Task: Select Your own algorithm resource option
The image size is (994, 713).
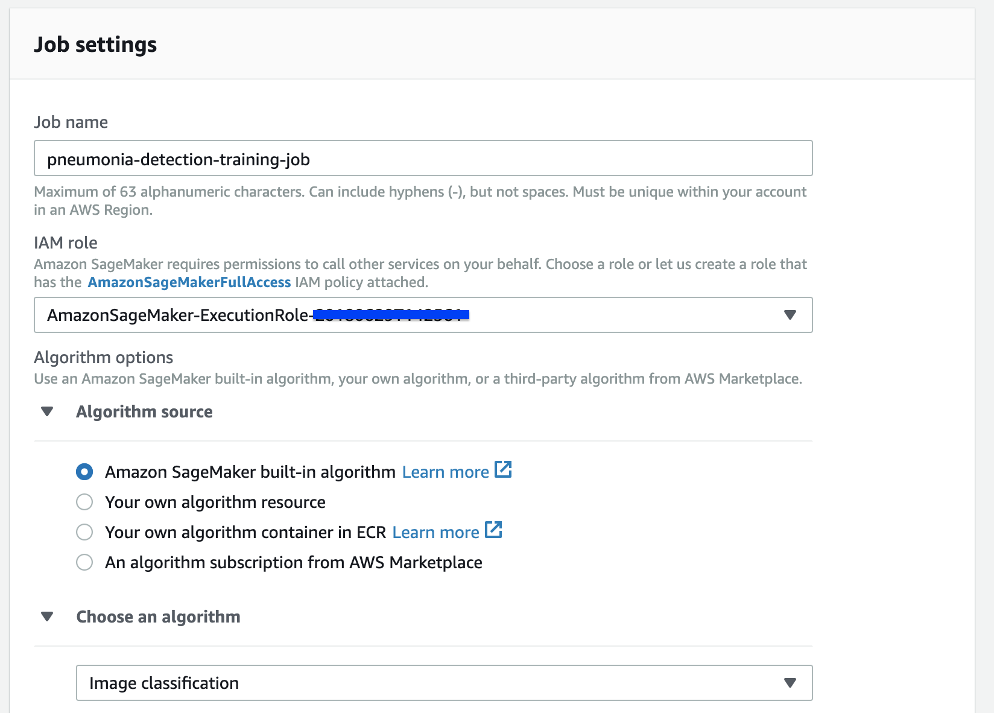Action: [x=84, y=502]
